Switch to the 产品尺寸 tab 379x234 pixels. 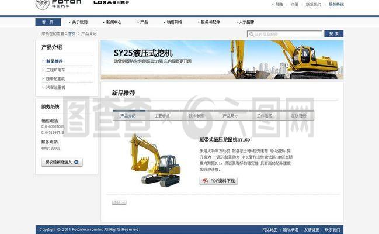coord(230,116)
